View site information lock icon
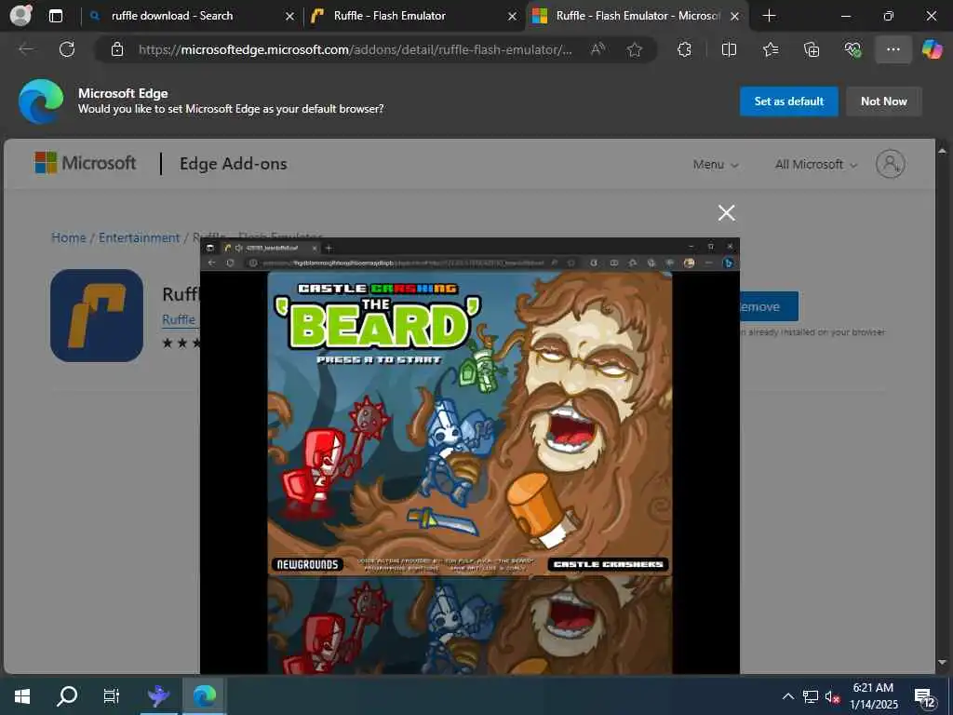Screen dimensions: 953x715 (117, 49)
